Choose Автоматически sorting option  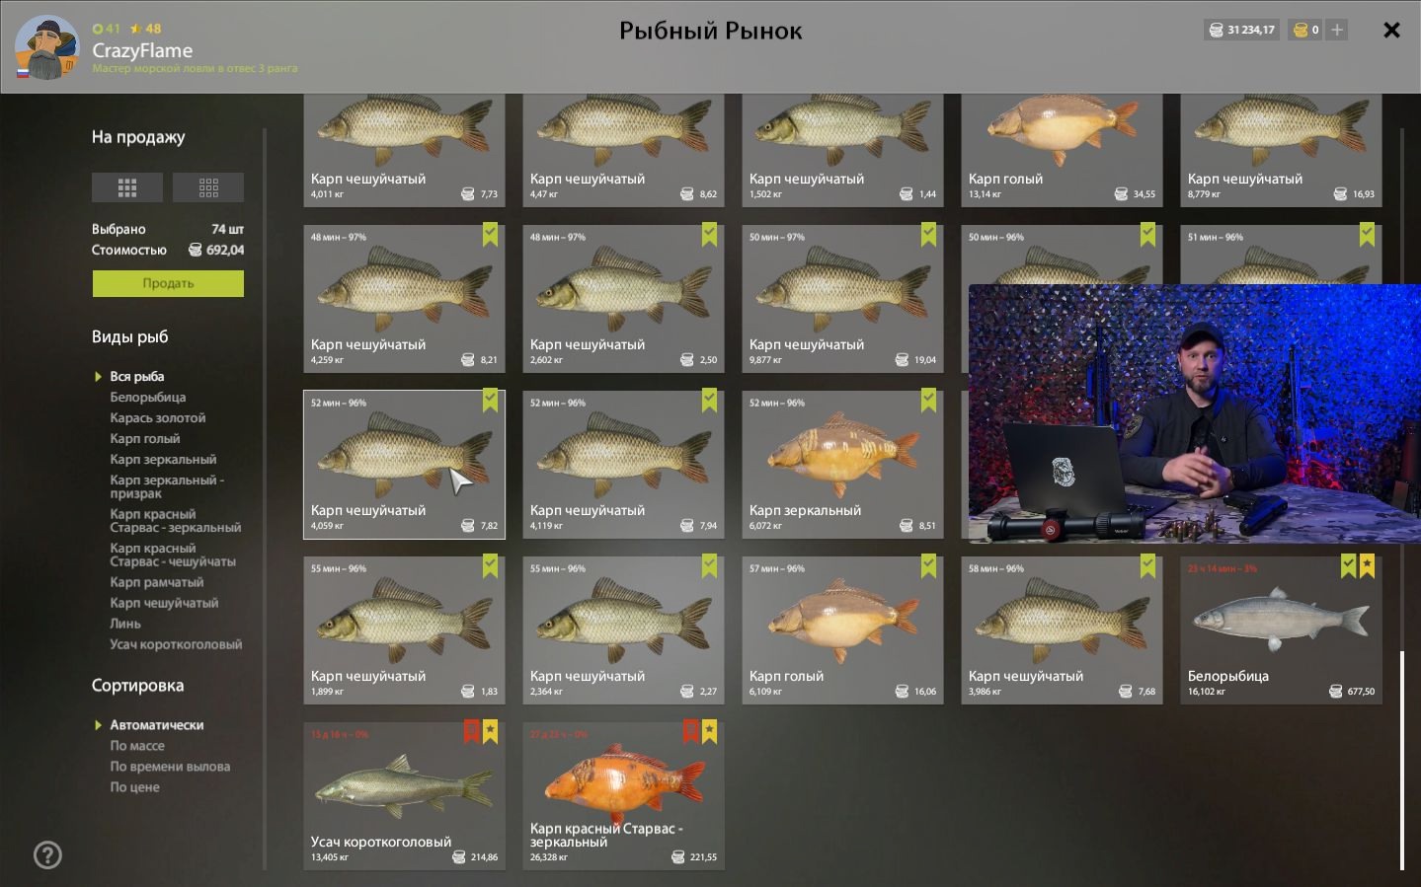pos(156,725)
